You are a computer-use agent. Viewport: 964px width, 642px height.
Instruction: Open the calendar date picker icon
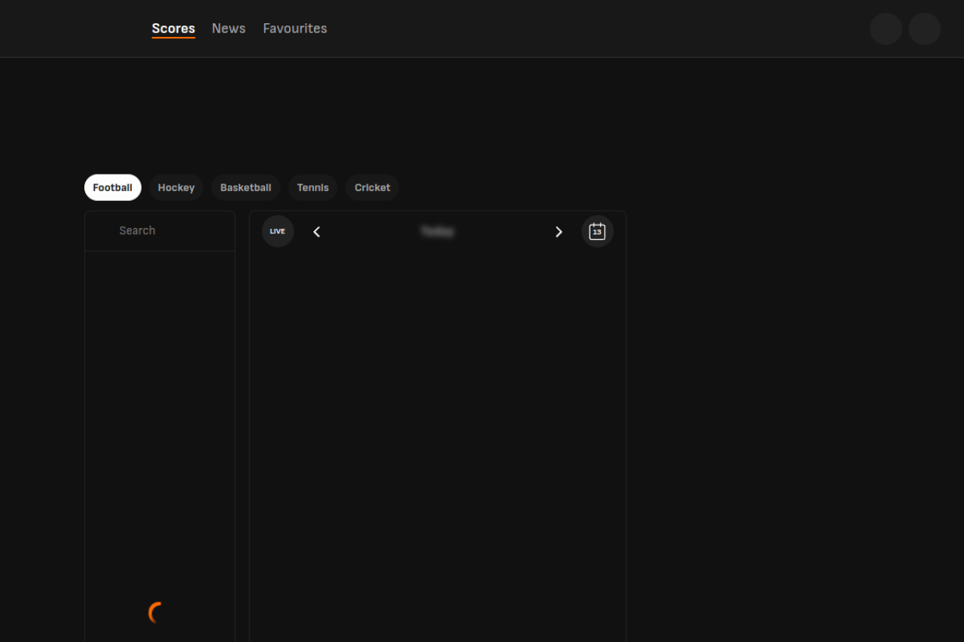pos(597,231)
